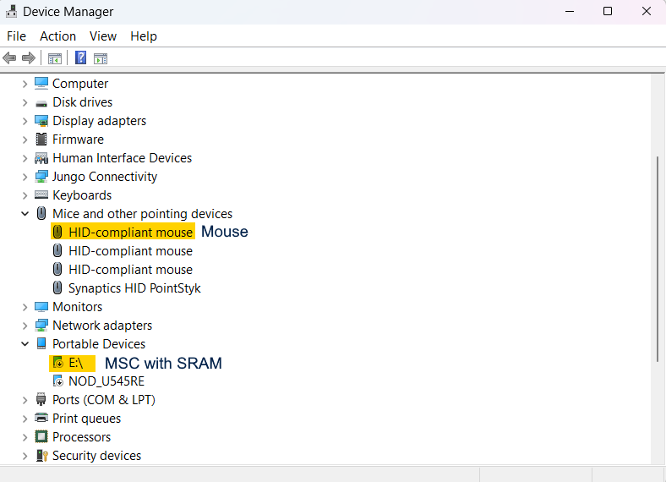Click the Processors category icon
The width and height of the screenshot is (666, 482).
(41, 436)
